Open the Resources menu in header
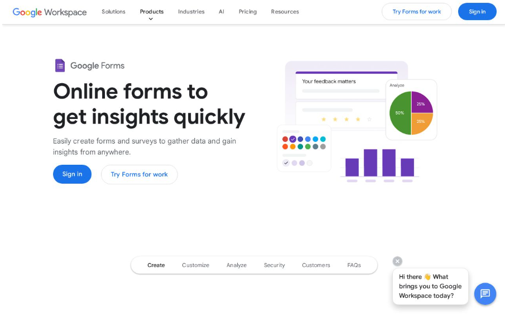The image size is (505, 320). pos(285,12)
